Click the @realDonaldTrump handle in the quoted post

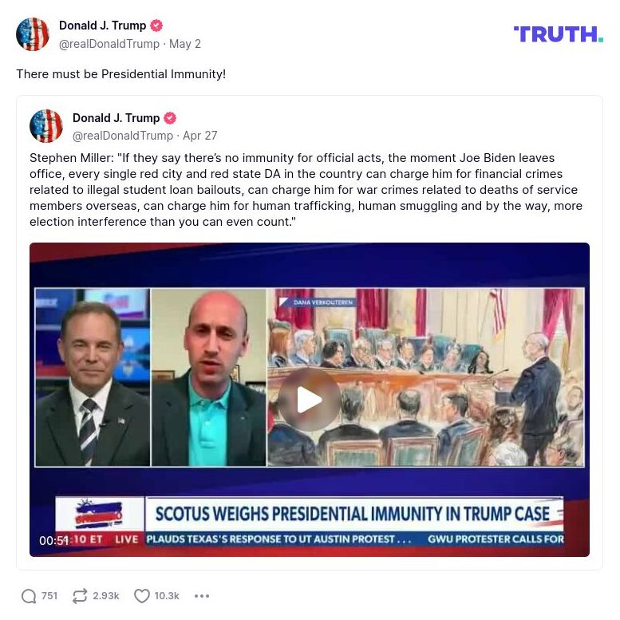pyautogui.click(x=123, y=136)
